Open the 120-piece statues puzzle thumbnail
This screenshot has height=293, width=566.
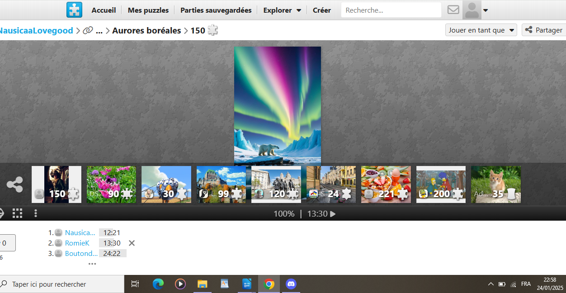click(x=276, y=184)
